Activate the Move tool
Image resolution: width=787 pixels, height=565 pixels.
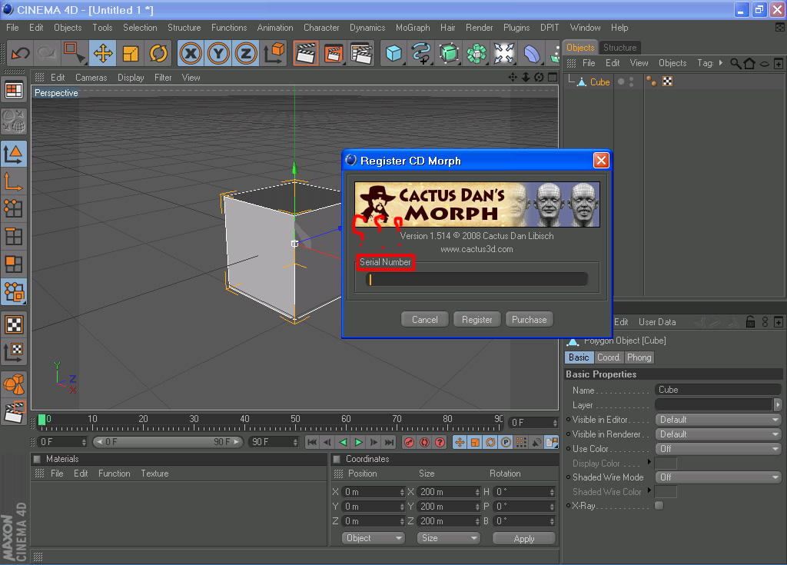pyautogui.click(x=103, y=53)
